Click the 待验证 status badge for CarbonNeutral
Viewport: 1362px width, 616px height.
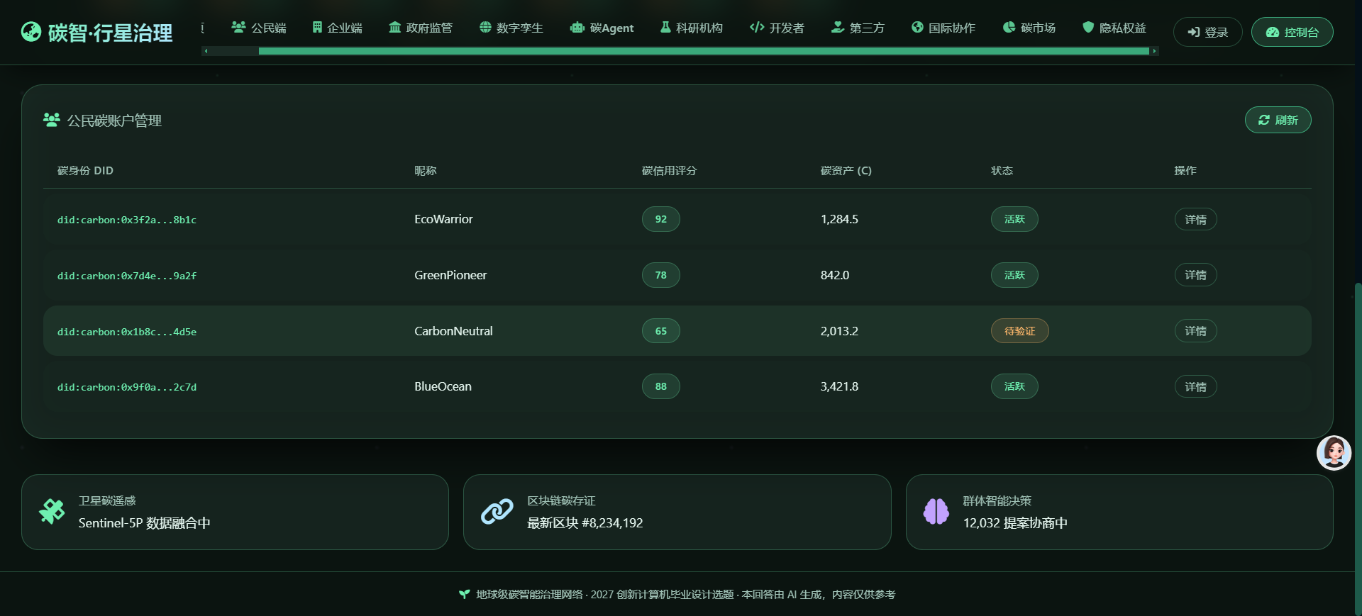(x=1019, y=331)
